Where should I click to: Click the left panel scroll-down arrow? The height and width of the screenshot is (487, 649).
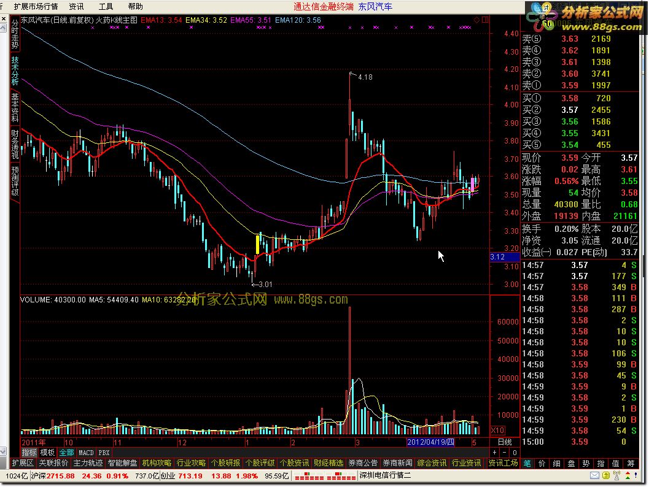3,451
